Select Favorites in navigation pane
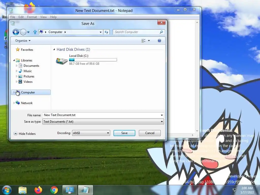This screenshot has height=195, width=260. coord(27,50)
